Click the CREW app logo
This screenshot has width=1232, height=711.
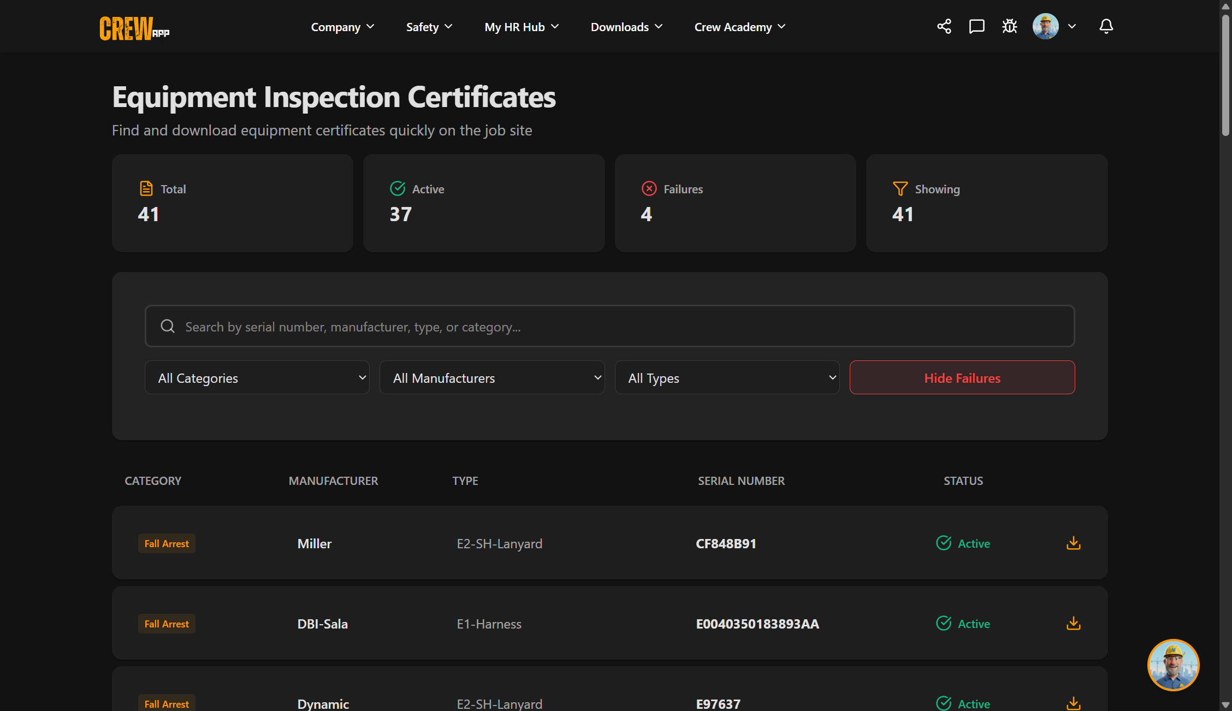(x=134, y=27)
